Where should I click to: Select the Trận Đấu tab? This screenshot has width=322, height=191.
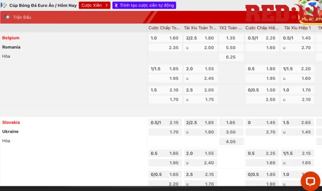[x=22, y=17]
